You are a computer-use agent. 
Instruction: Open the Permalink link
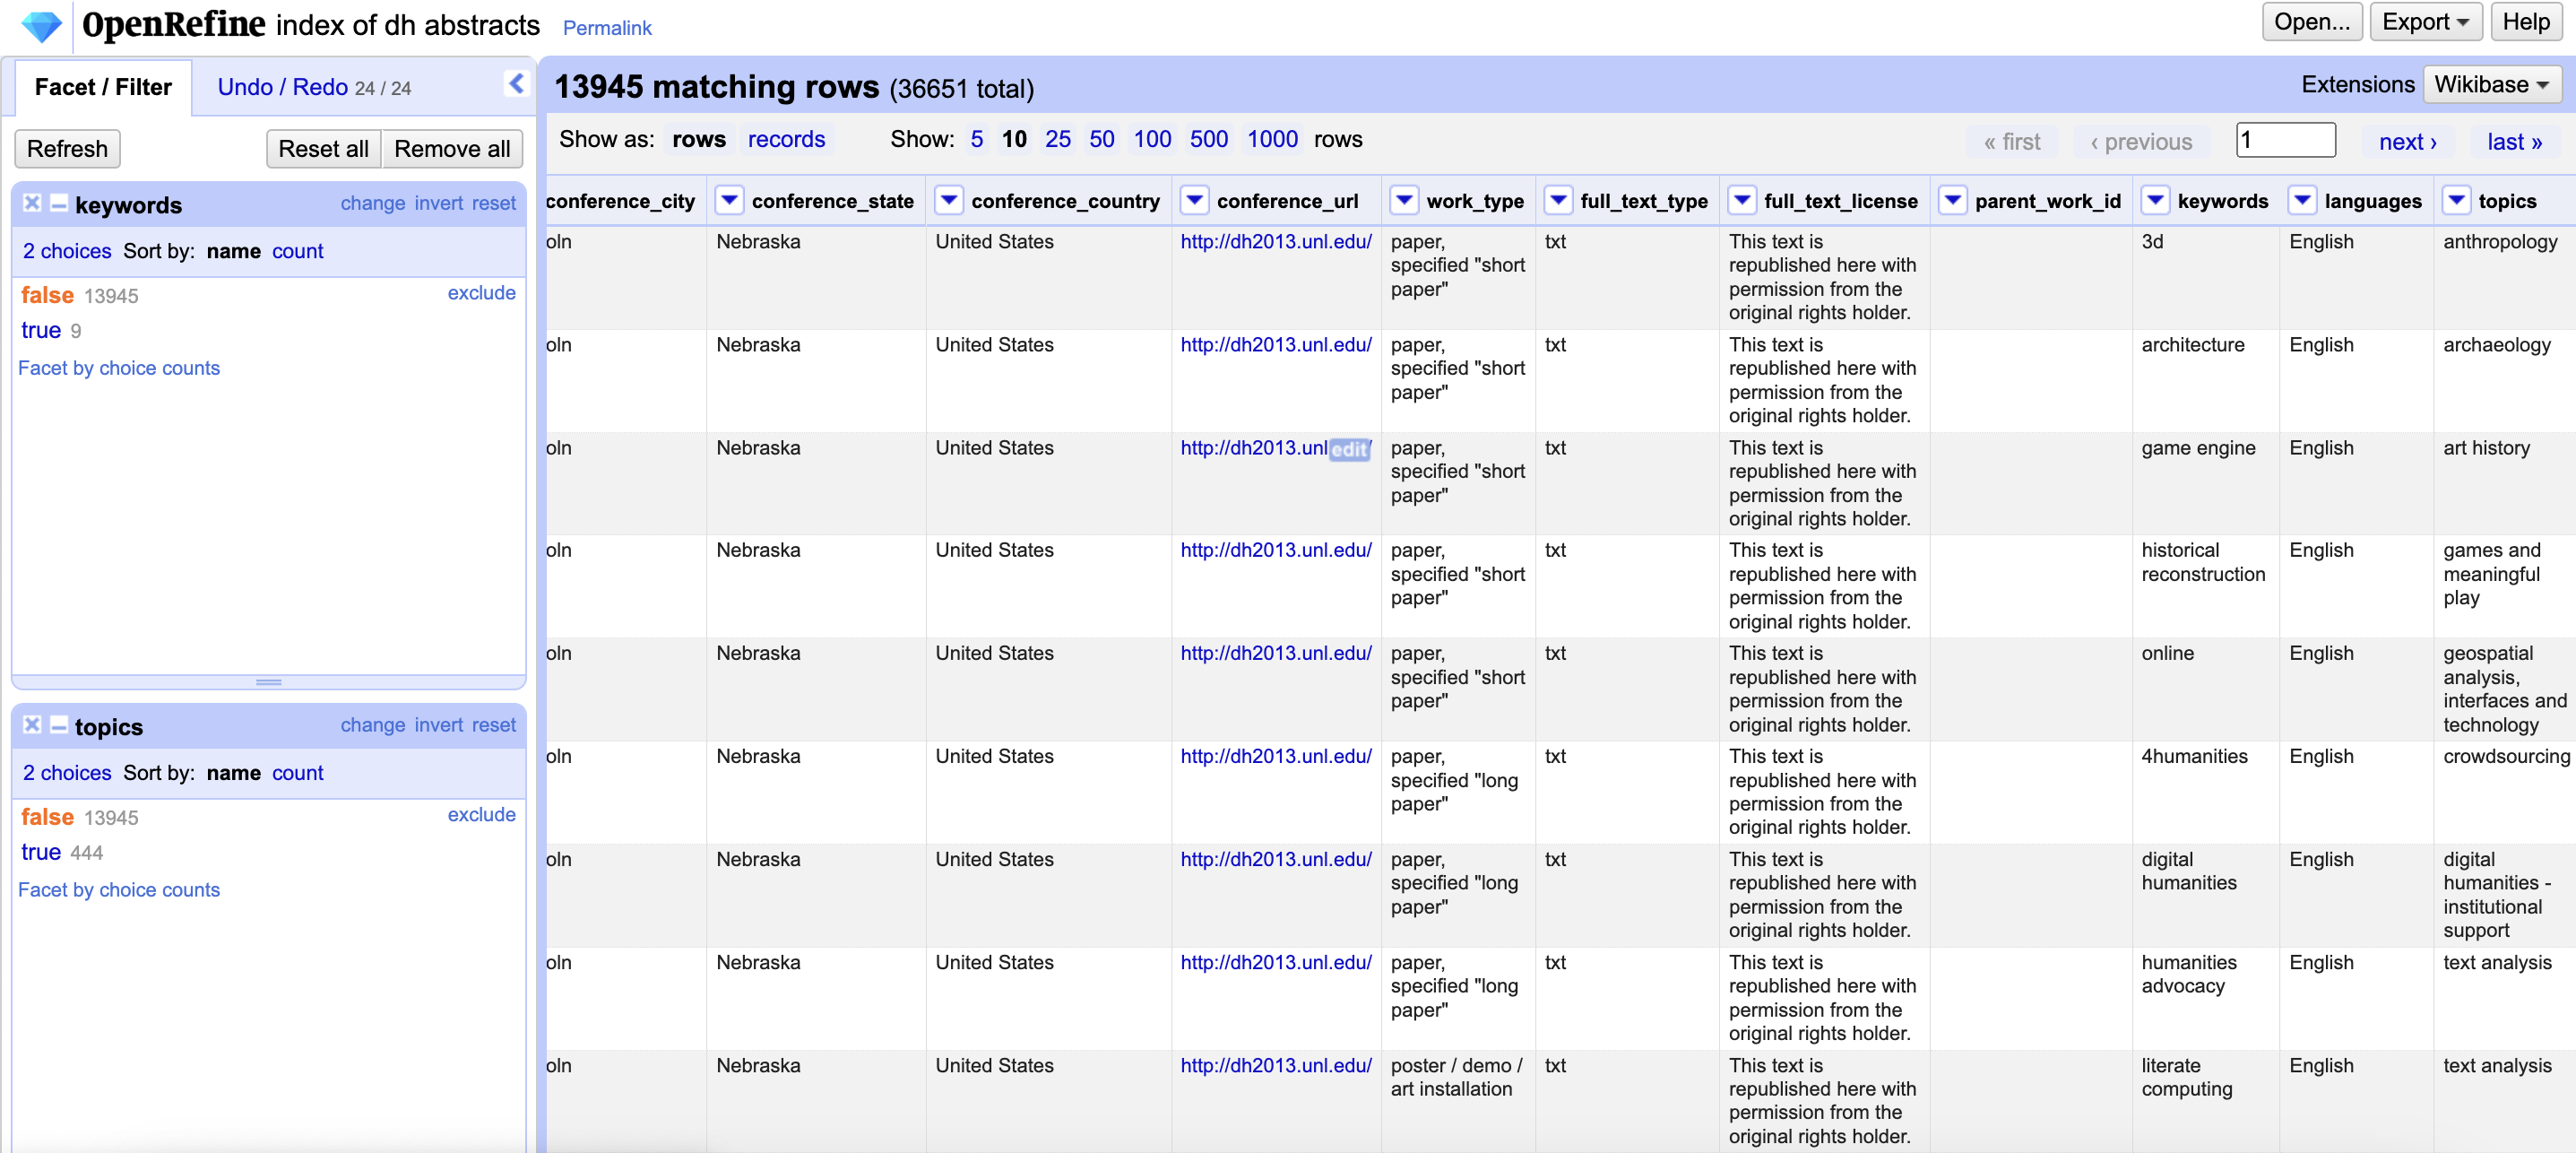(606, 28)
